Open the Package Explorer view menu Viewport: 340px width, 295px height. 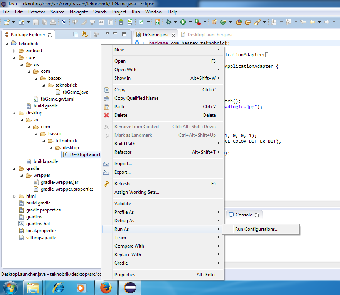point(107,34)
